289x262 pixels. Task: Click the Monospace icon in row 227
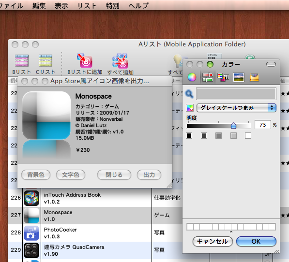31,216
